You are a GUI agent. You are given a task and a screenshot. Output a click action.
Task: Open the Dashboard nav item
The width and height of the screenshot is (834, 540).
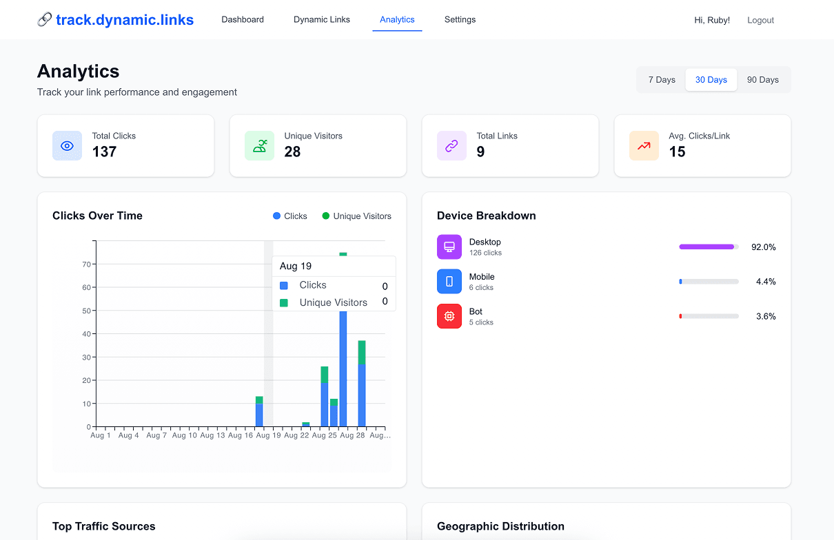pos(243,20)
